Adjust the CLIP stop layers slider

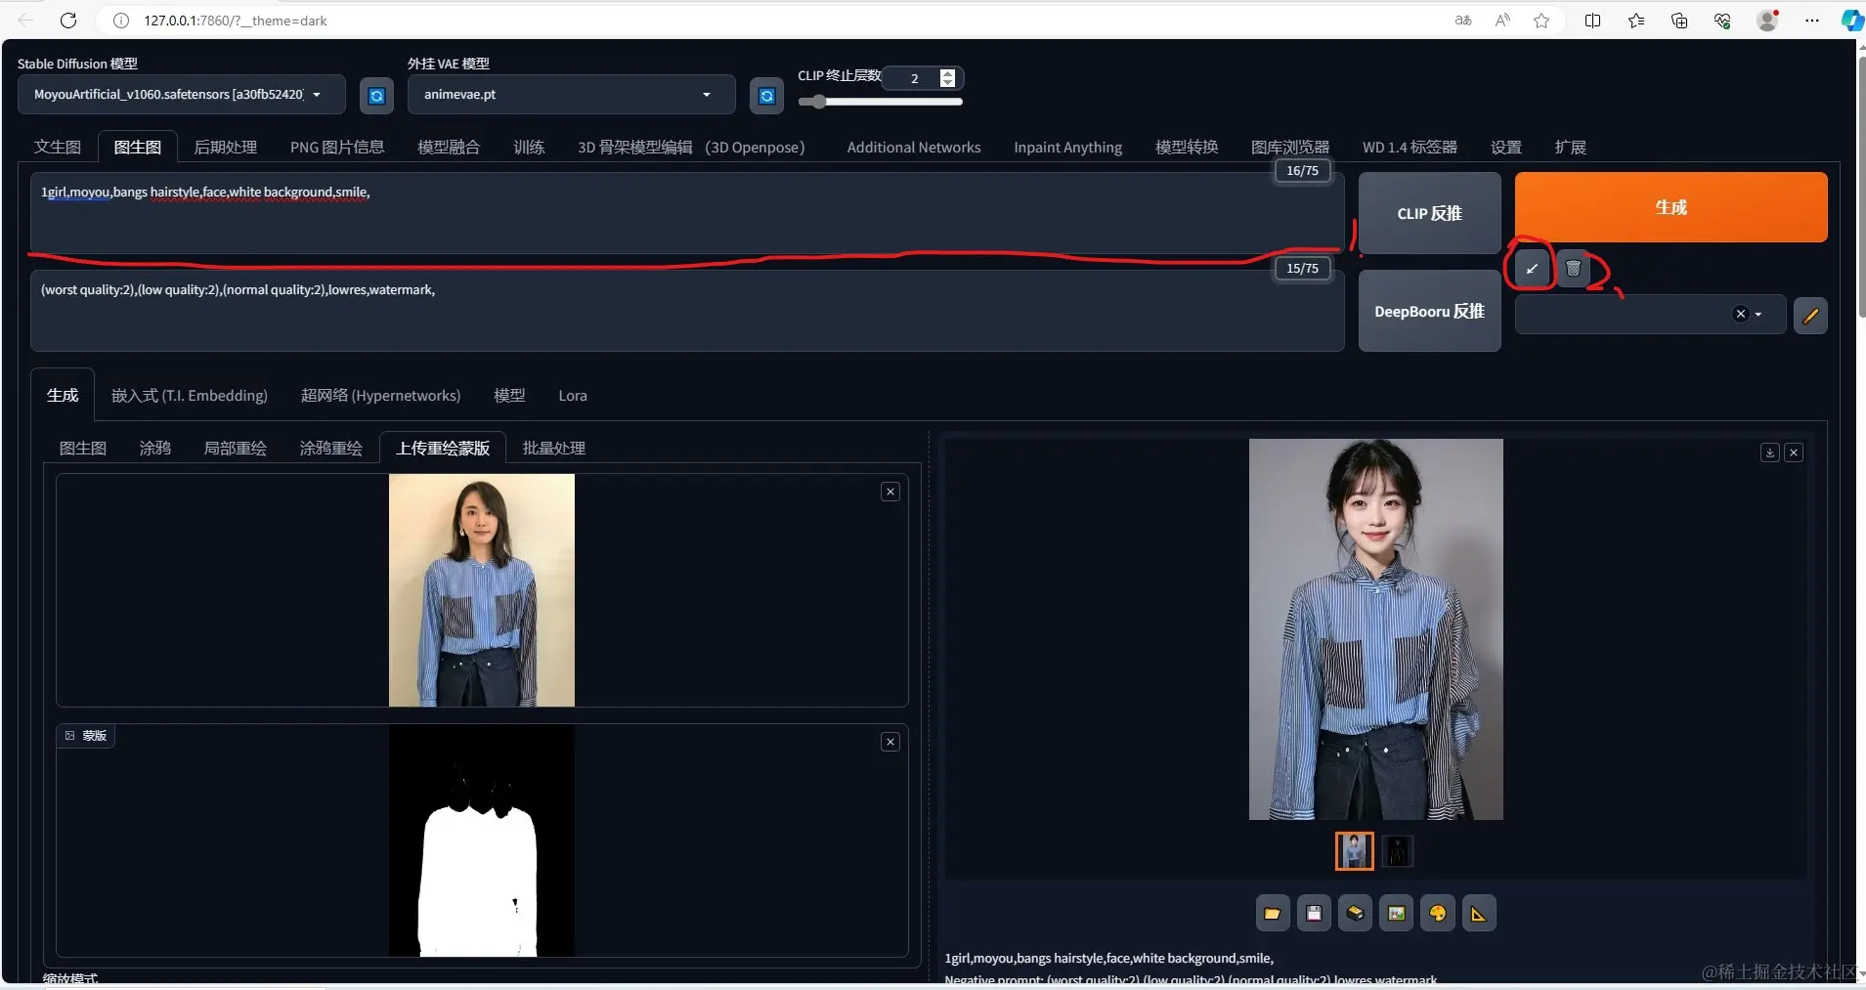[880, 102]
